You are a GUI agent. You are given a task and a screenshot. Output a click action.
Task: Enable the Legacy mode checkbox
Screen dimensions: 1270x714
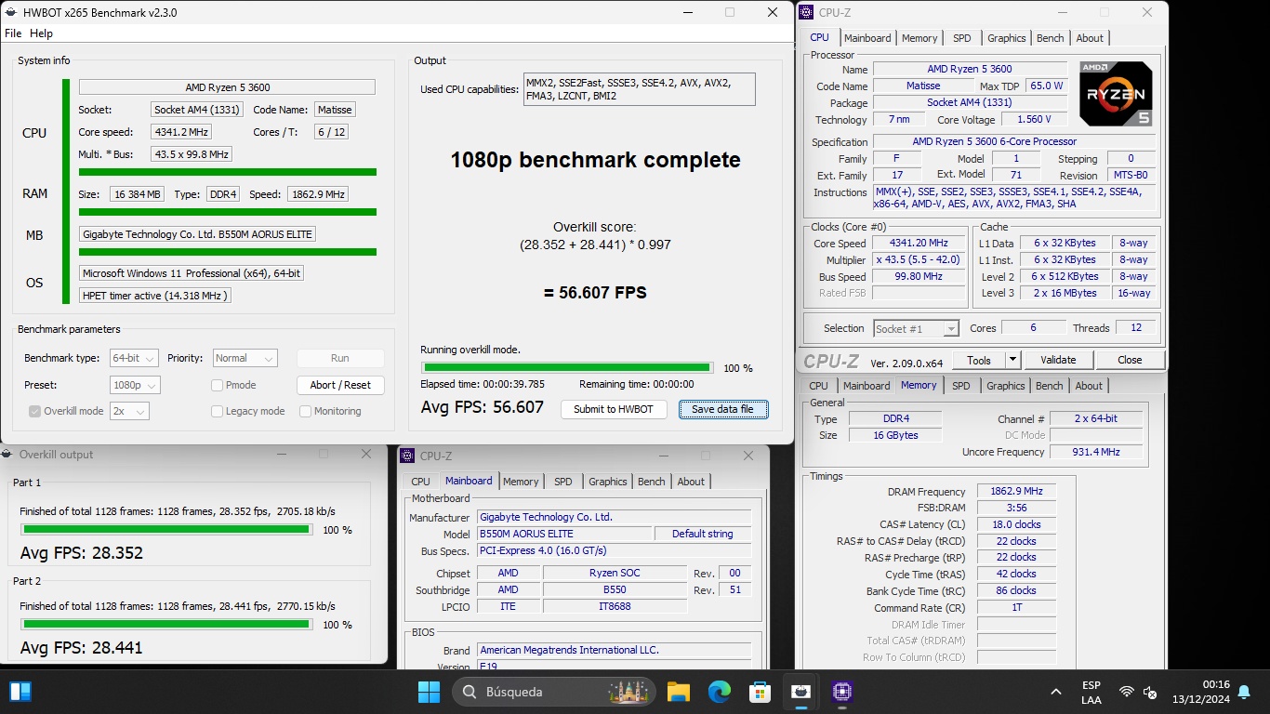217,411
